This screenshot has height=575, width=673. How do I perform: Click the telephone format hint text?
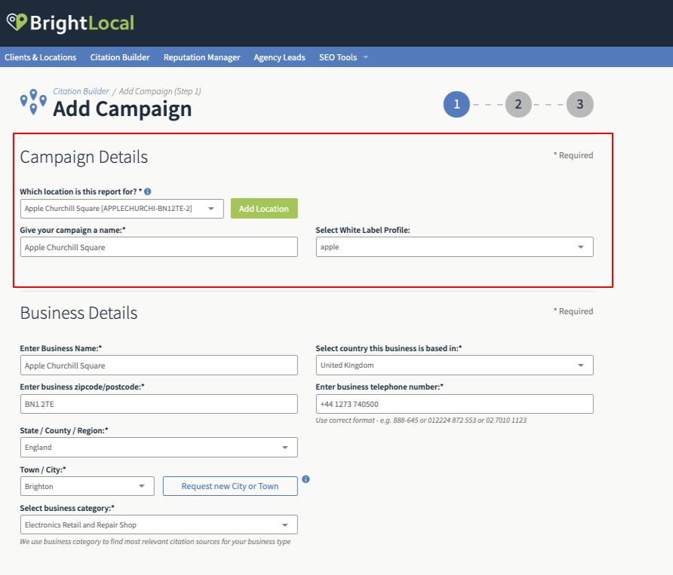(421, 421)
